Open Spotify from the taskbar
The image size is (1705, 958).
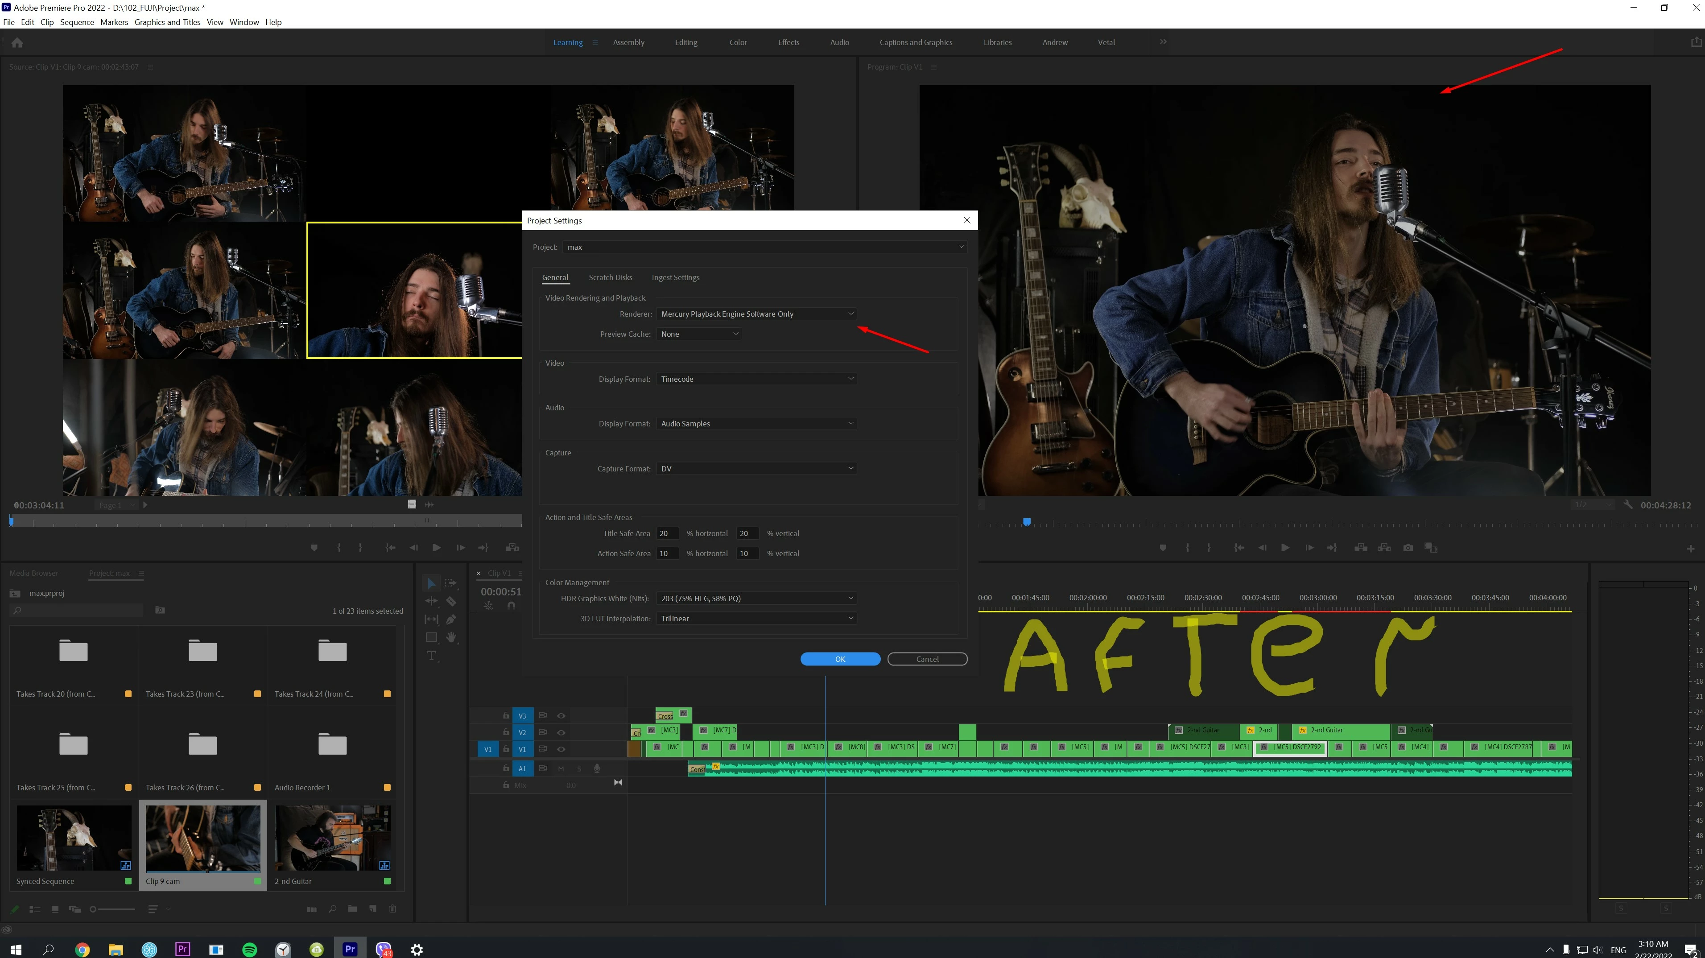[x=249, y=950]
